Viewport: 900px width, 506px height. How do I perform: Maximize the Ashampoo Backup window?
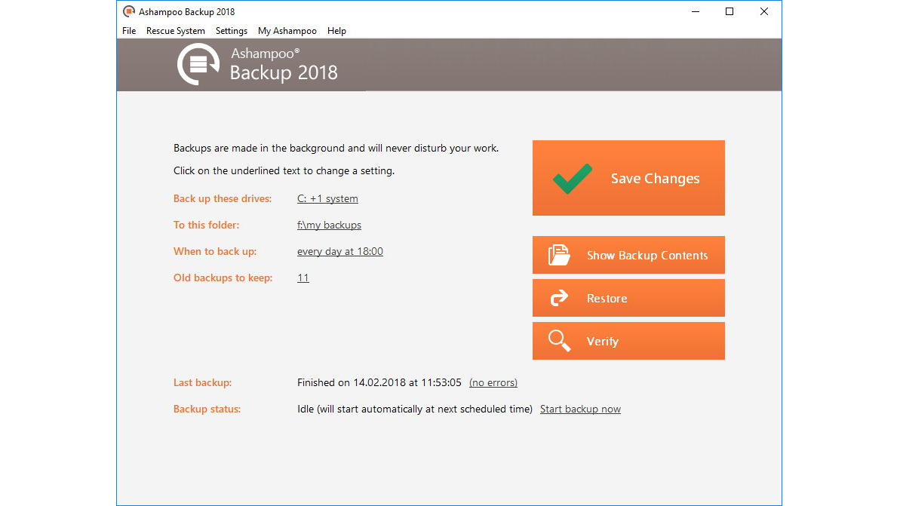(730, 11)
